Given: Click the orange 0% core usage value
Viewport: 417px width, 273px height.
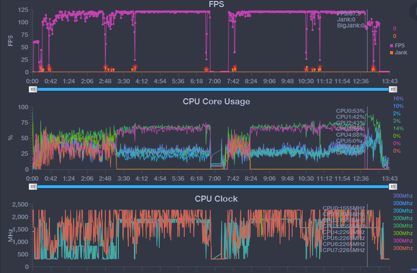Looking at the screenshot, I should 397,151.
